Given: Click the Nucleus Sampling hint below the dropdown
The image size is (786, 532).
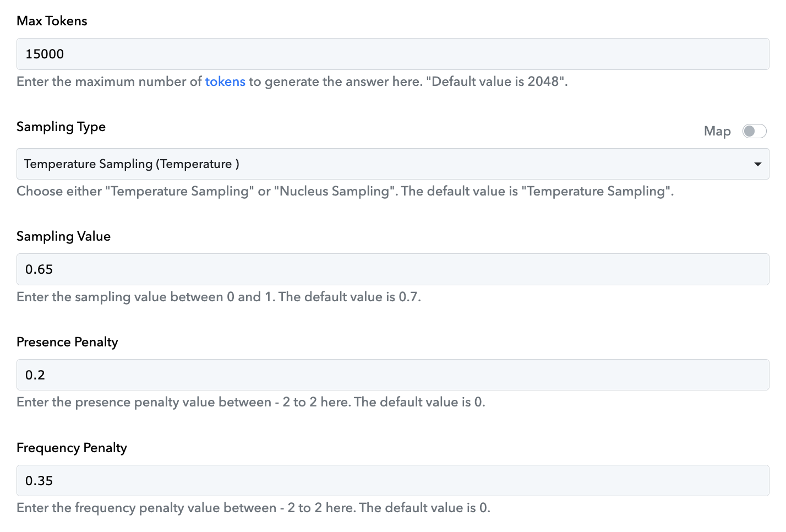Looking at the screenshot, I should (x=345, y=191).
